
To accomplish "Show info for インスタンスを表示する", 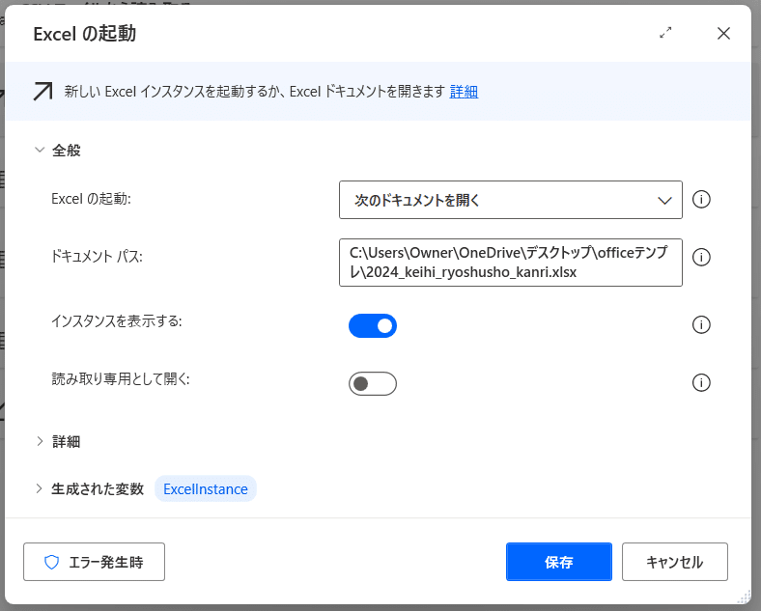I will tap(701, 324).
